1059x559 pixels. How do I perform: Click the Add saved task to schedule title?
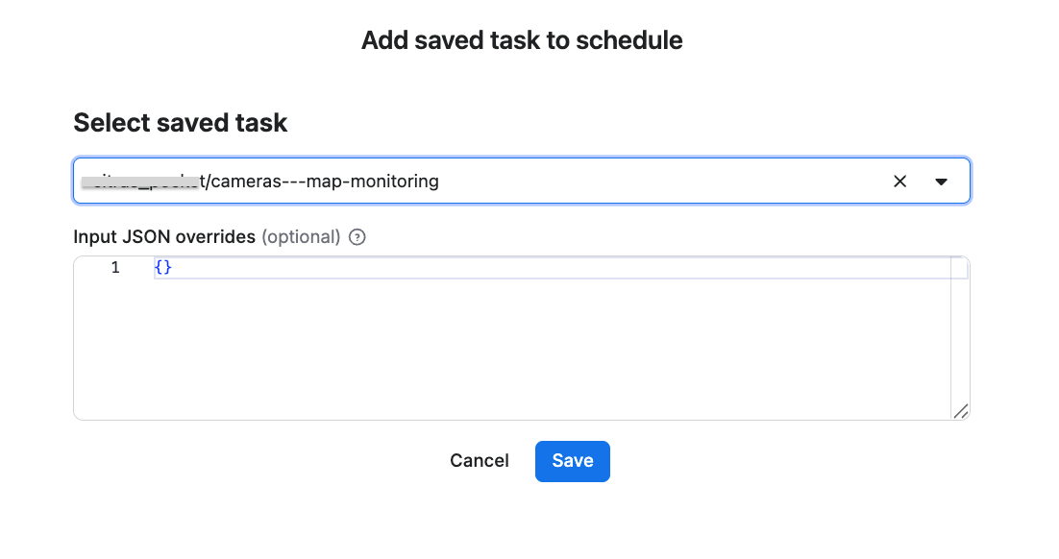(522, 40)
